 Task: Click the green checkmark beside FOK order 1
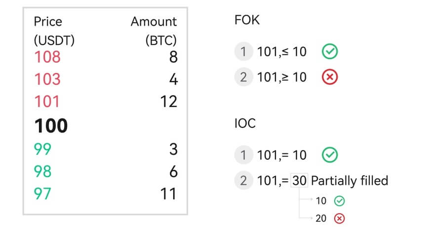coord(329,51)
